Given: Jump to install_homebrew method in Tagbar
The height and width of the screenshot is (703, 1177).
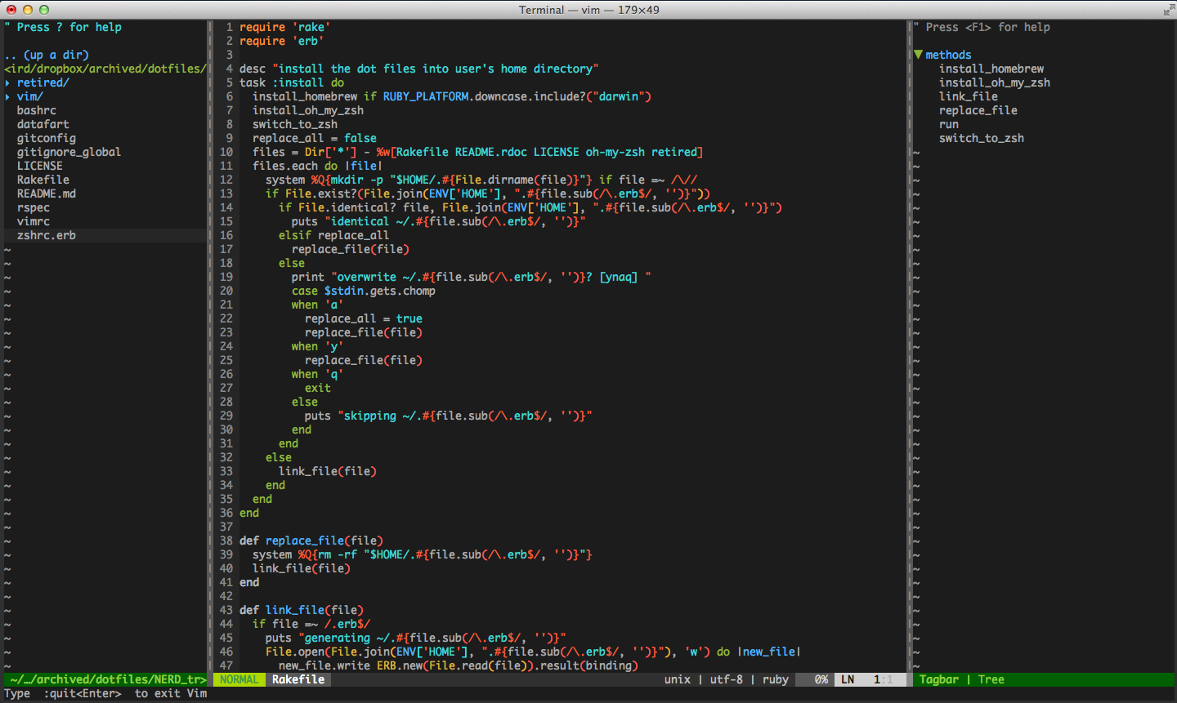Looking at the screenshot, I should click(x=991, y=69).
